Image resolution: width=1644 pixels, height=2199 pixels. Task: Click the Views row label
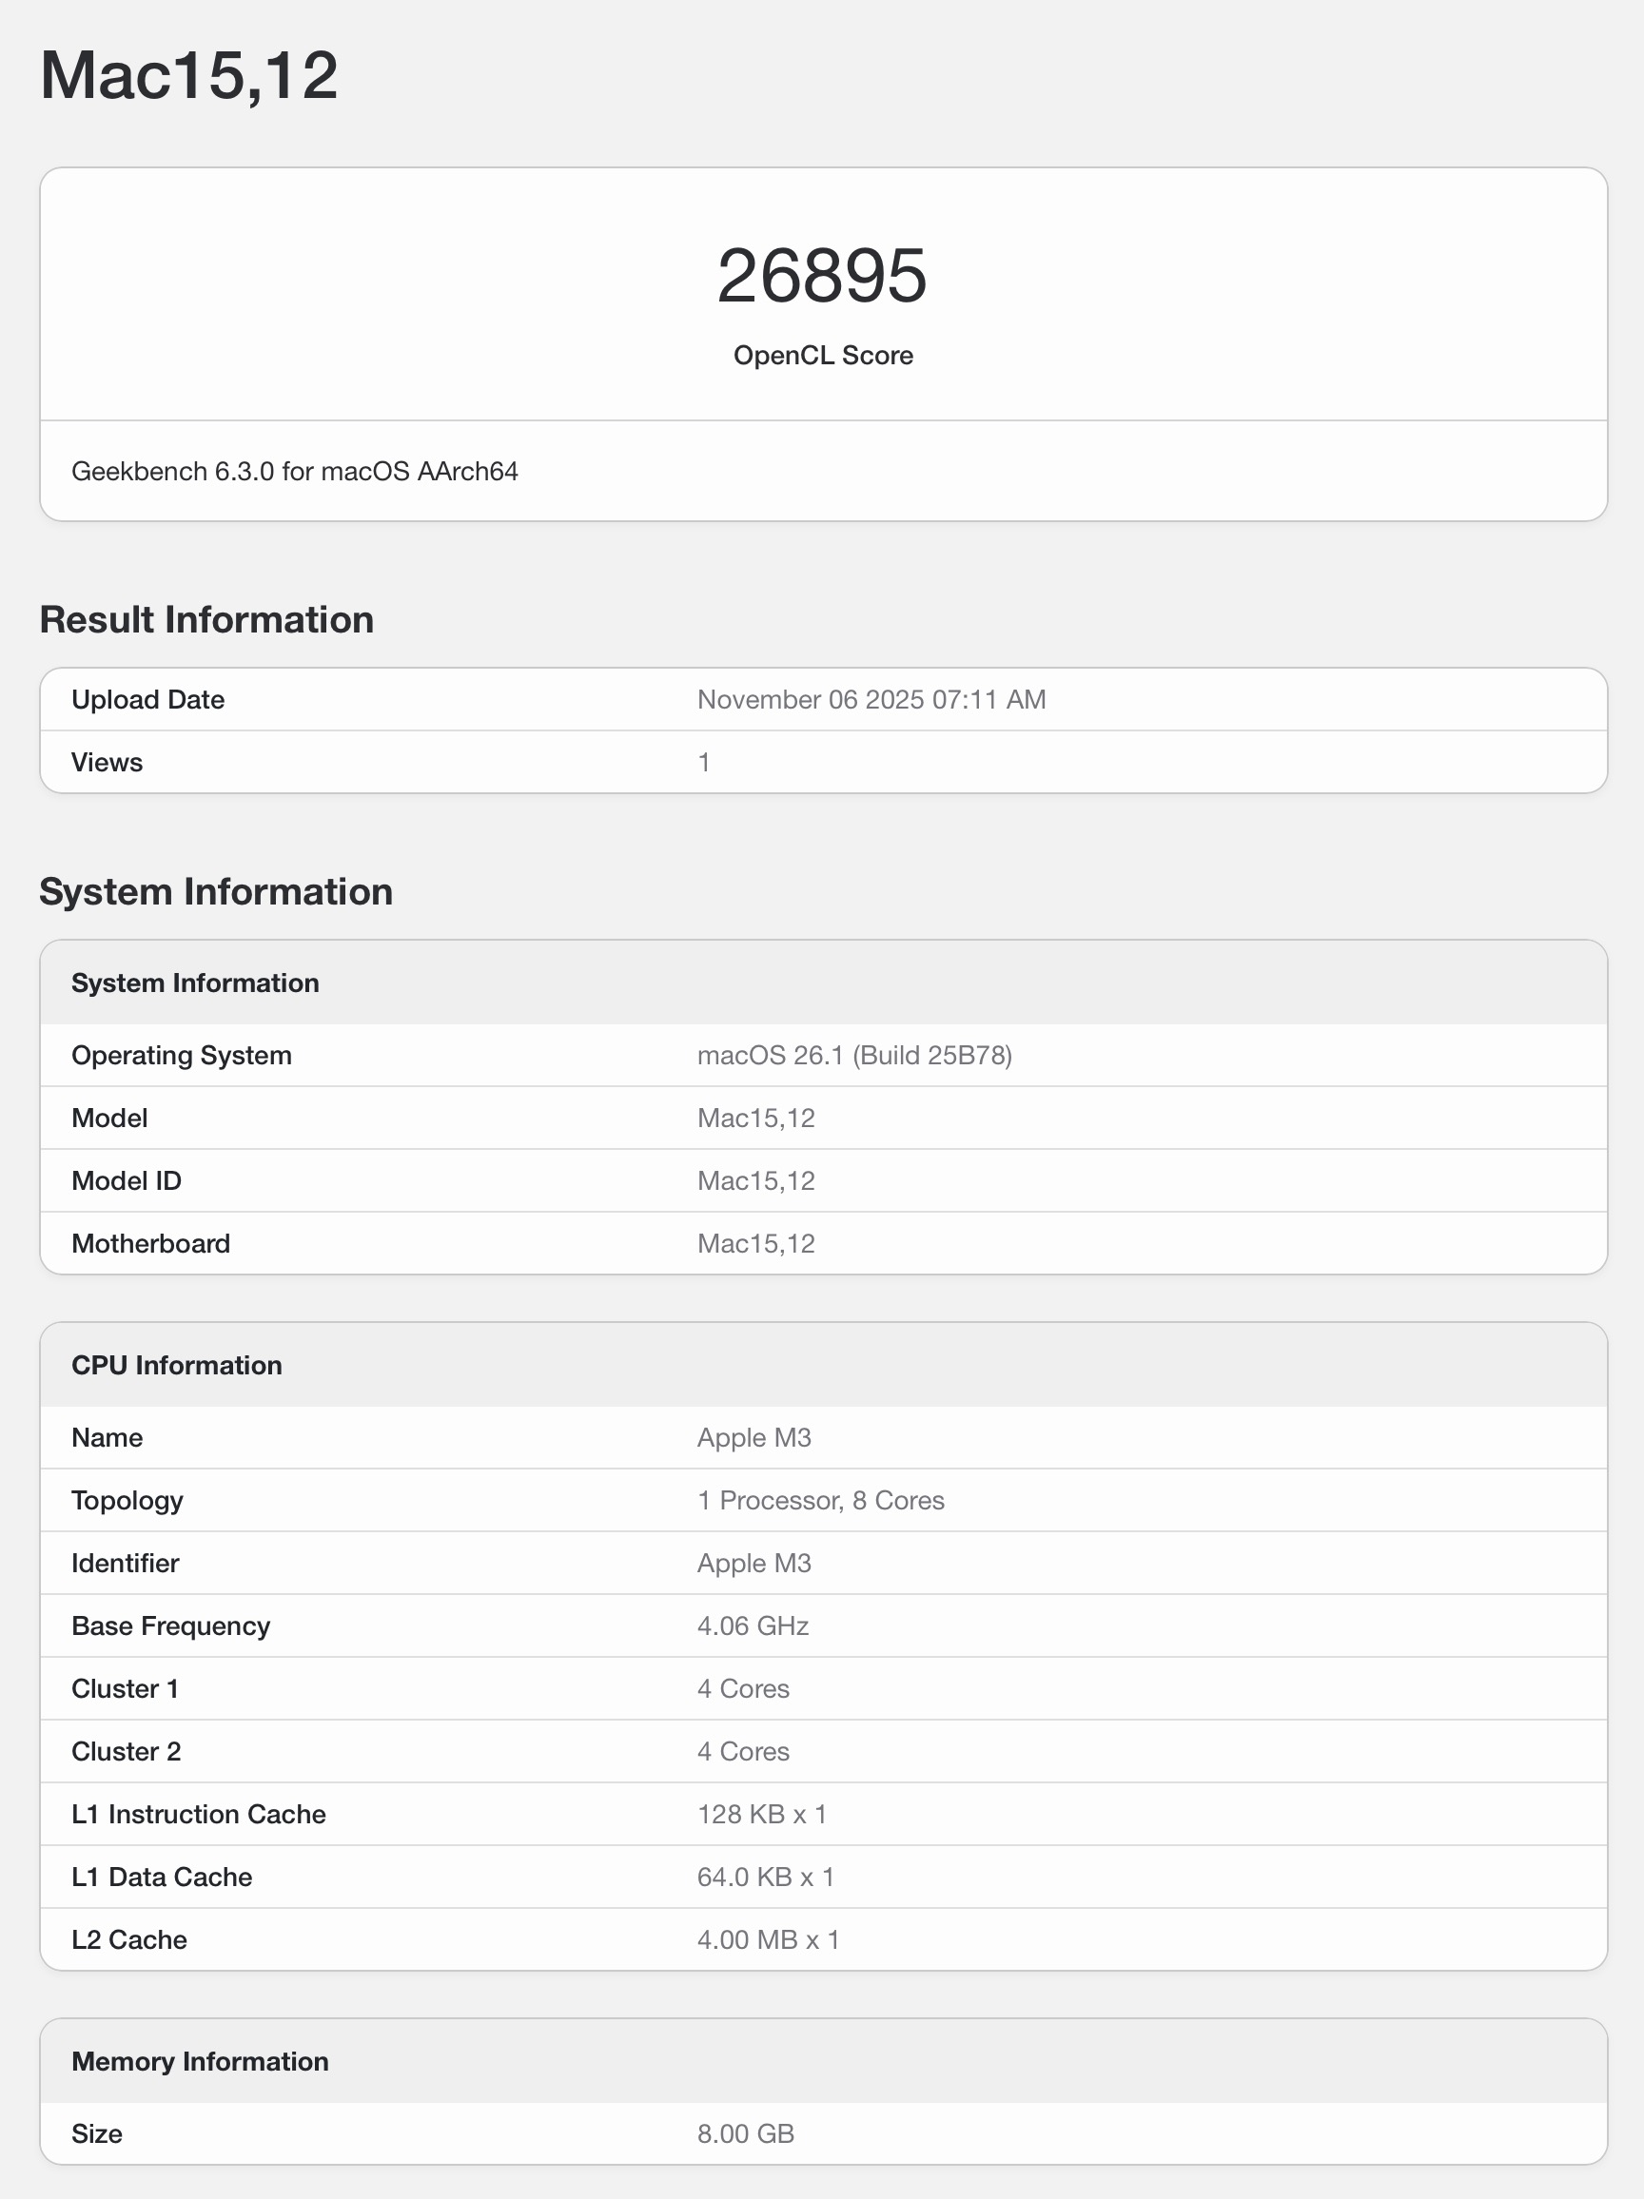click(x=107, y=763)
